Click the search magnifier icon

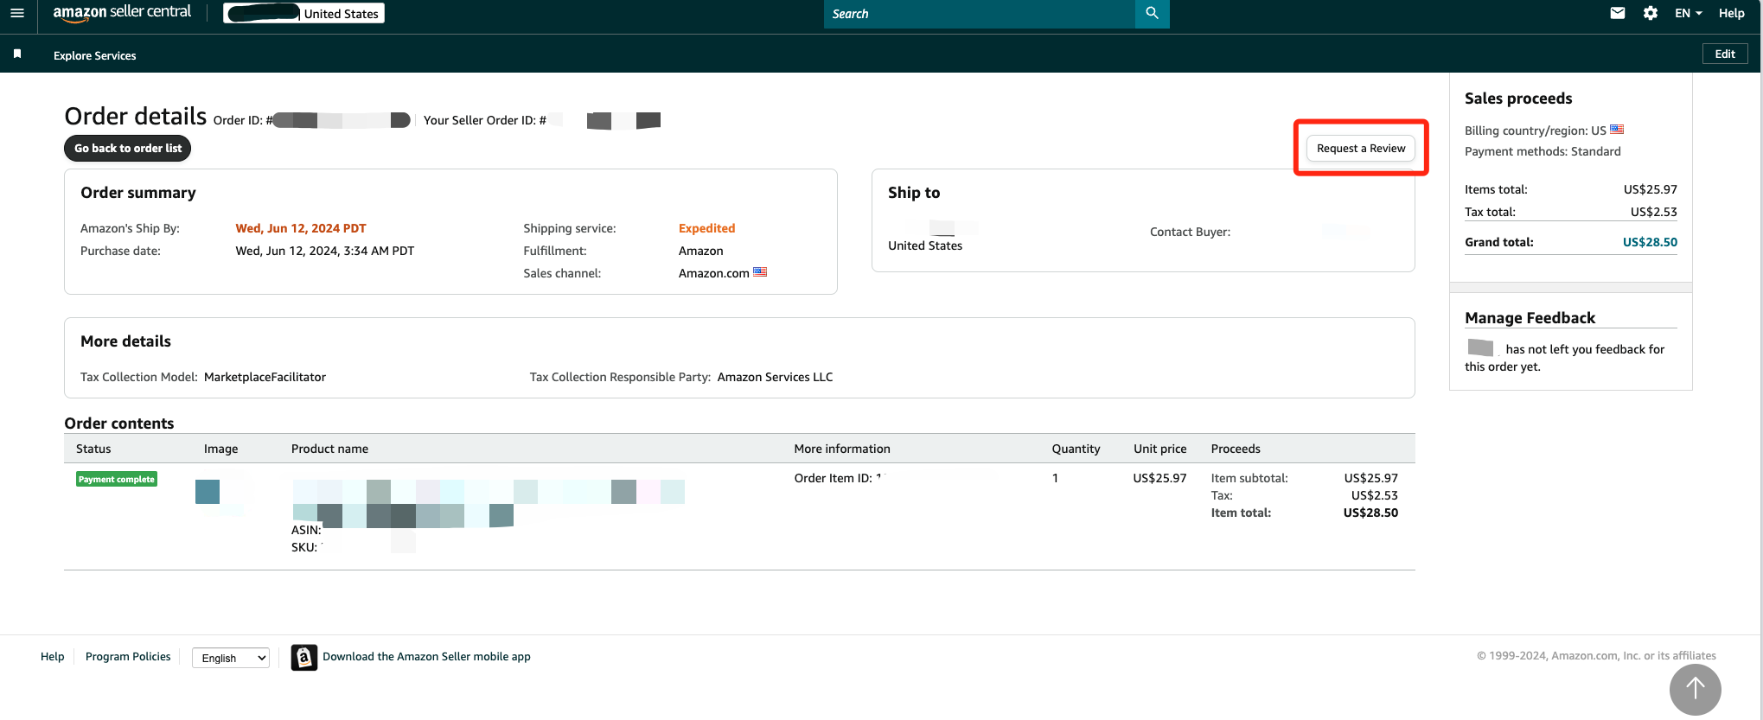pos(1152,13)
